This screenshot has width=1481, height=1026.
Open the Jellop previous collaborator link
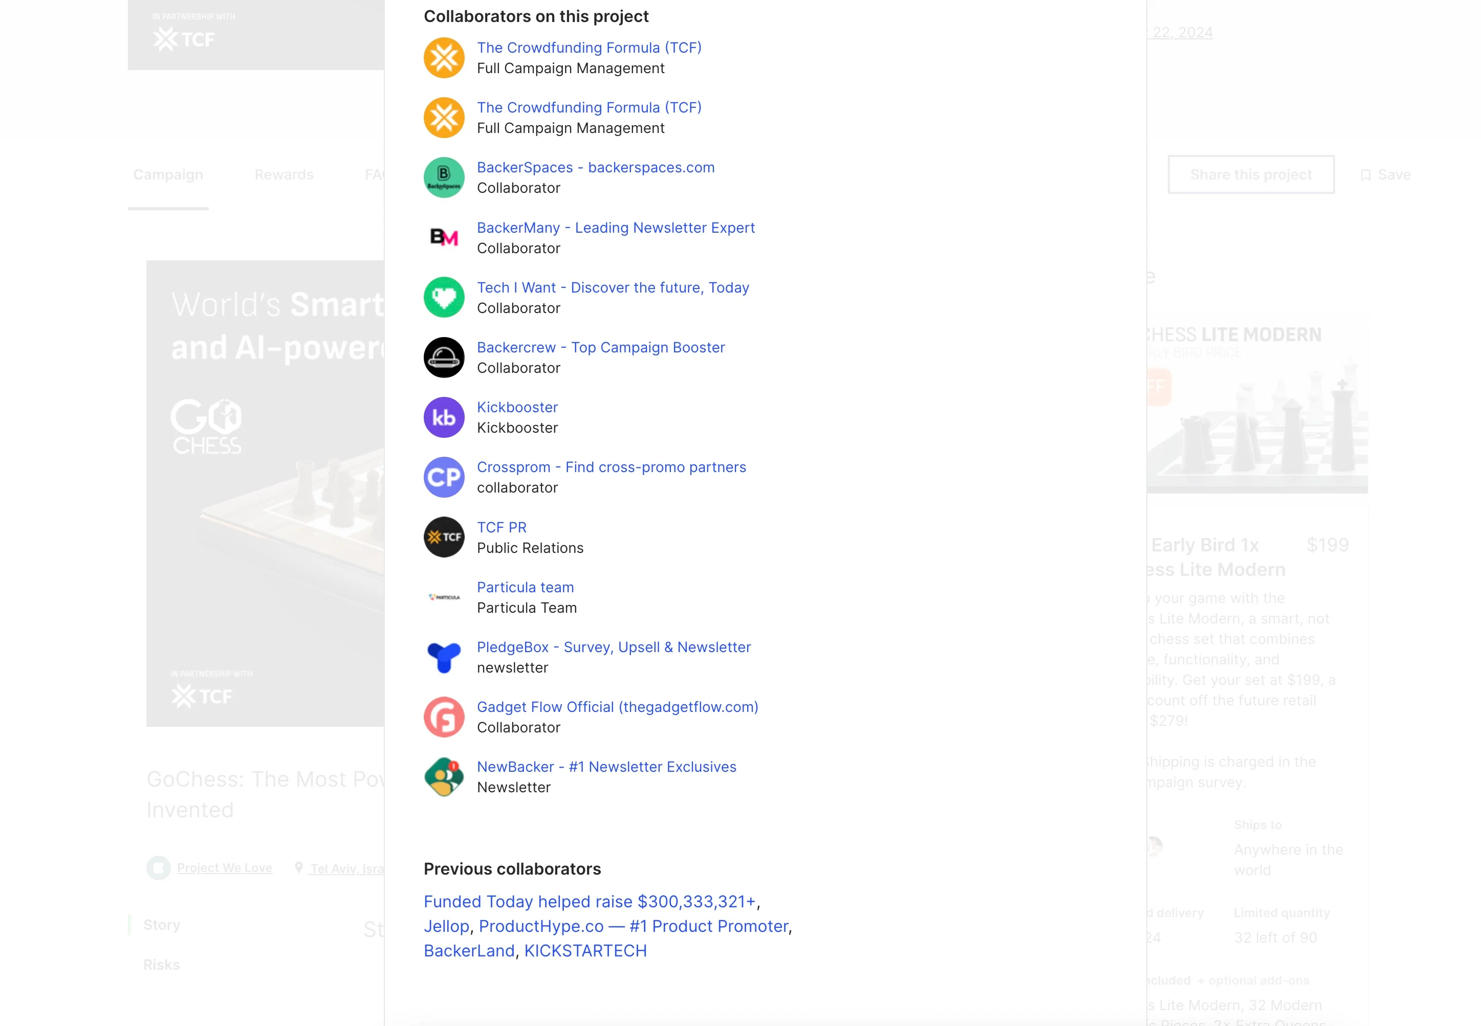tap(446, 926)
